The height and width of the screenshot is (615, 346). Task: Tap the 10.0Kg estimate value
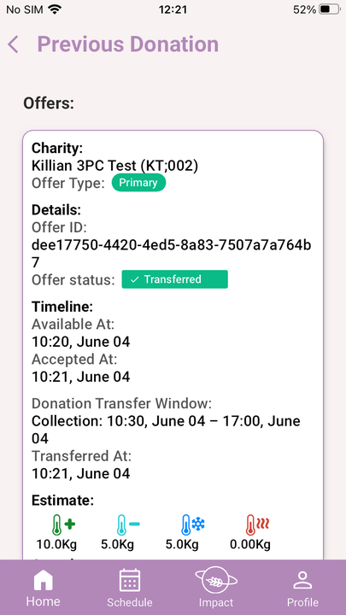click(x=56, y=544)
